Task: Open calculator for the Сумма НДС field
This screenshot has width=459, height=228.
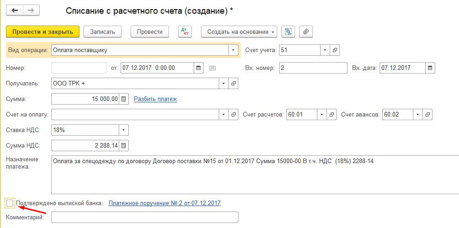Action: tap(123, 145)
